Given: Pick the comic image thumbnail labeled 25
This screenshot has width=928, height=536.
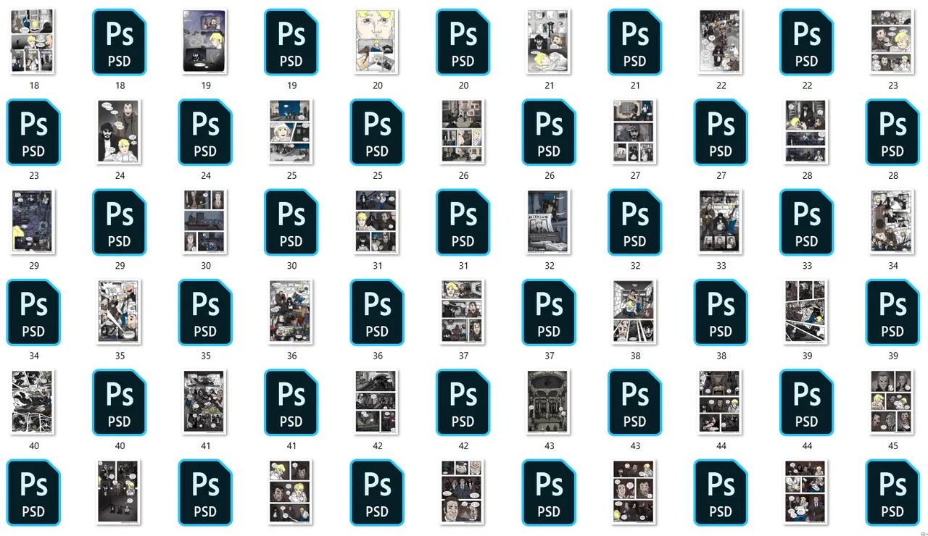Looking at the screenshot, I should pos(291,133).
